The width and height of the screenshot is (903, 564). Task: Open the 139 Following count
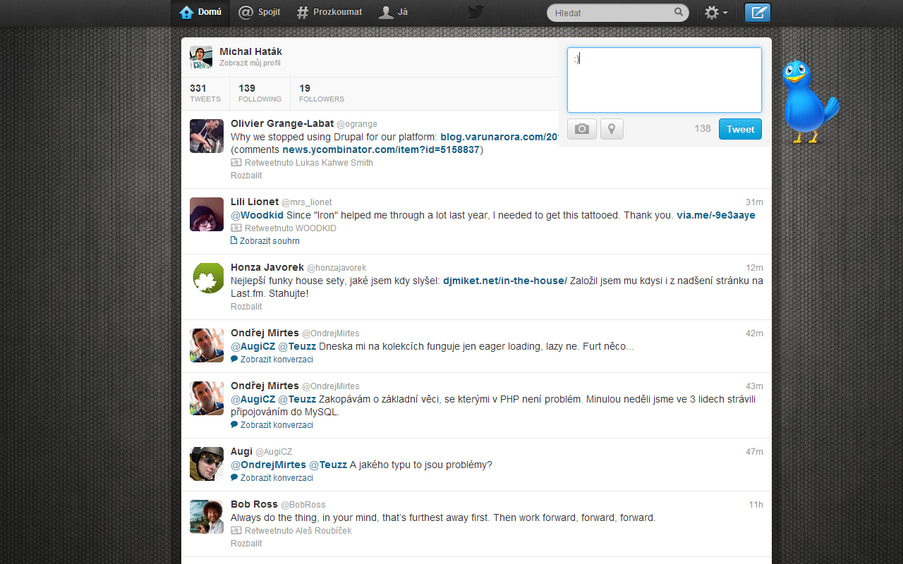(x=260, y=93)
